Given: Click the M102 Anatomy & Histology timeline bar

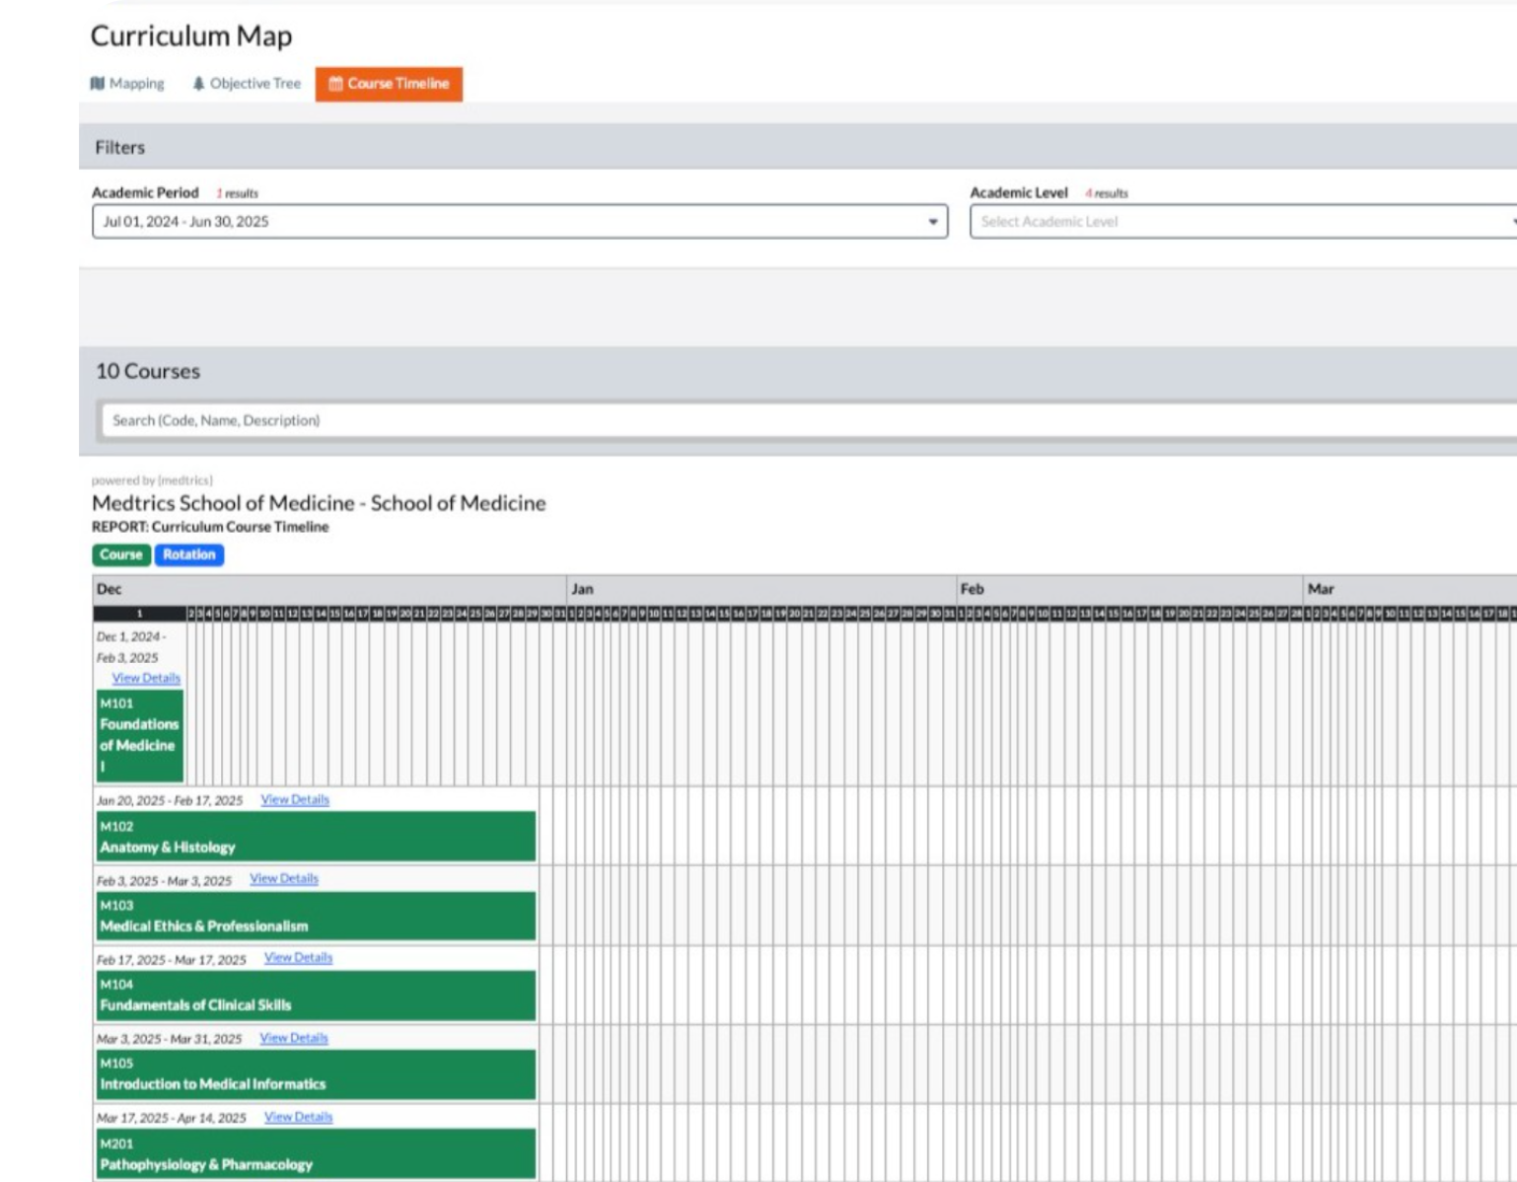Looking at the screenshot, I should click(316, 837).
